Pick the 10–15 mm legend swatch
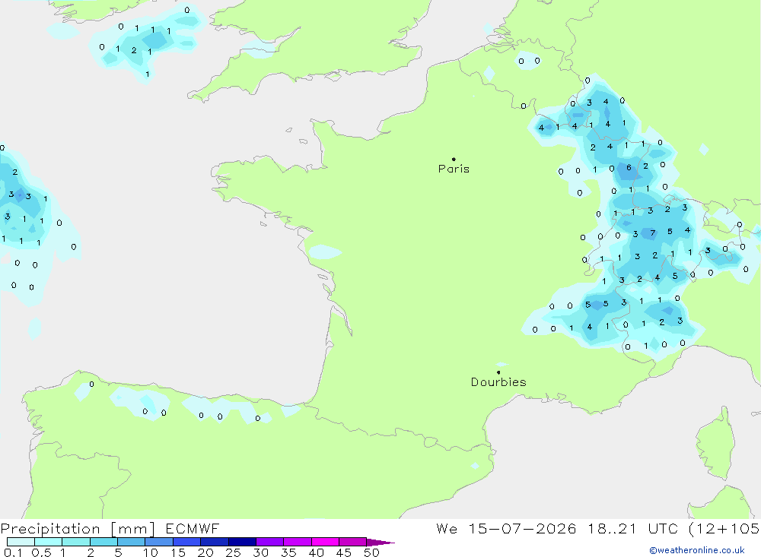The image size is (761, 557). click(159, 542)
